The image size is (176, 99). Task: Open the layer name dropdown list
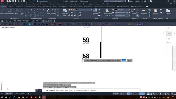click(91, 10)
